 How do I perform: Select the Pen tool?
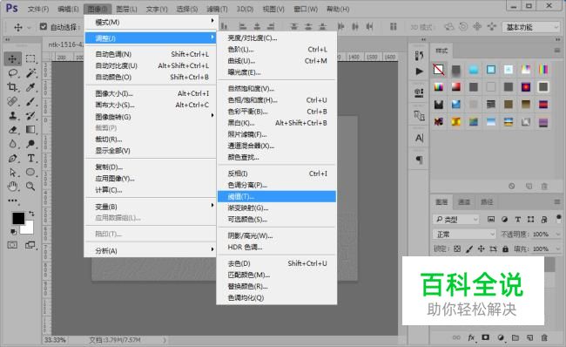[13, 158]
